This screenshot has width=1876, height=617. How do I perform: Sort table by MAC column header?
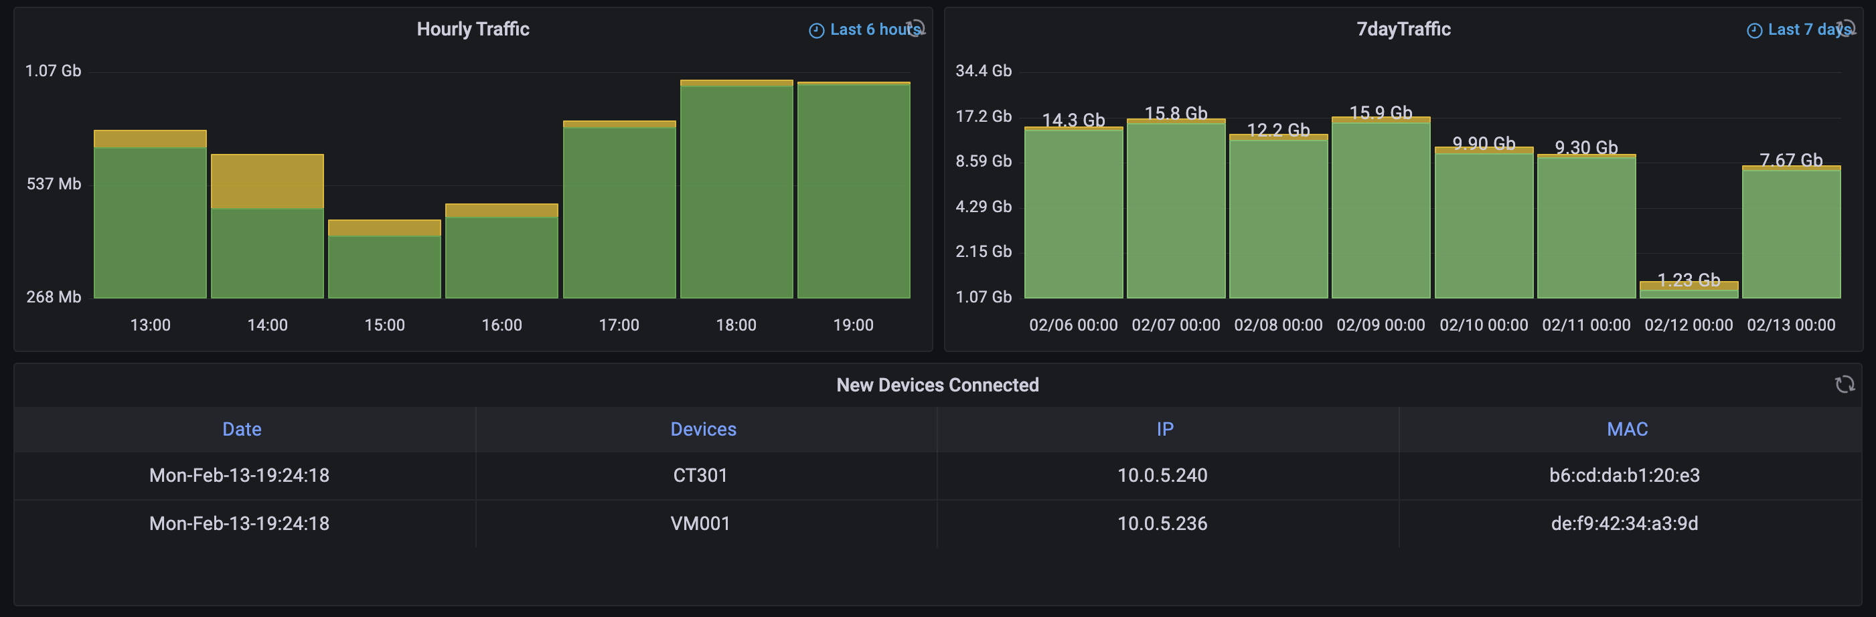(1627, 429)
